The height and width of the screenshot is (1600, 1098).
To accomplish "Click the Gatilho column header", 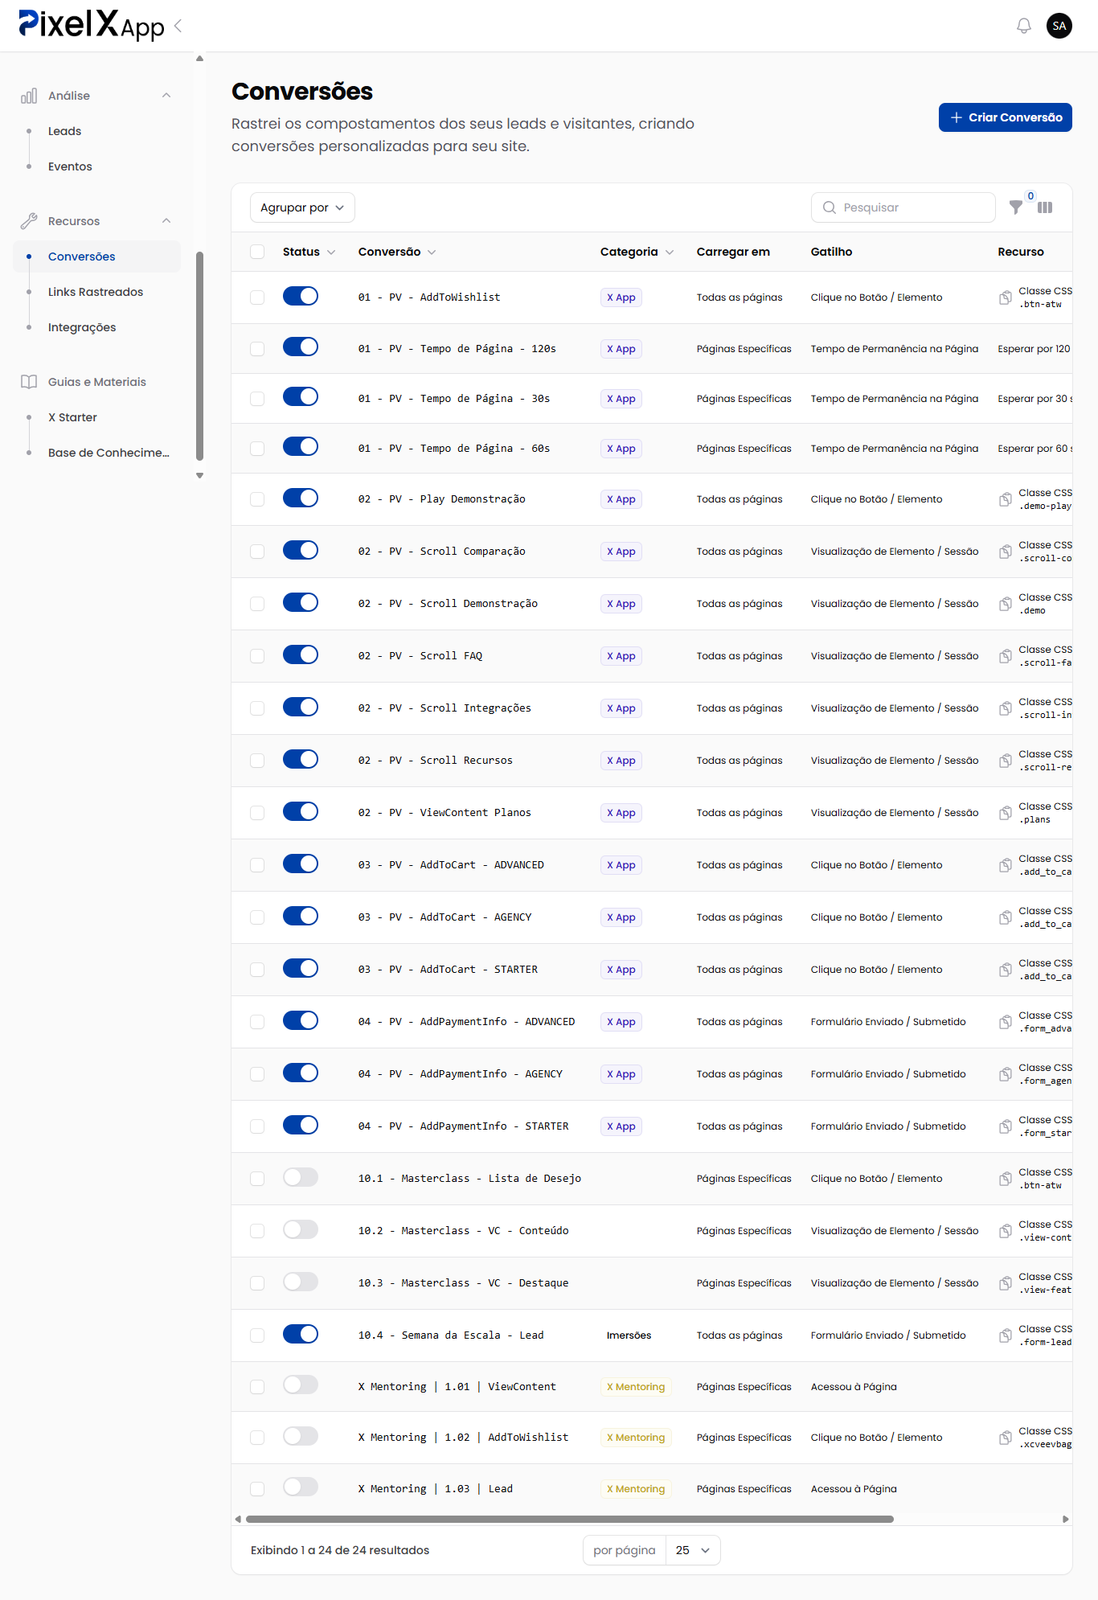I will (831, 252).
